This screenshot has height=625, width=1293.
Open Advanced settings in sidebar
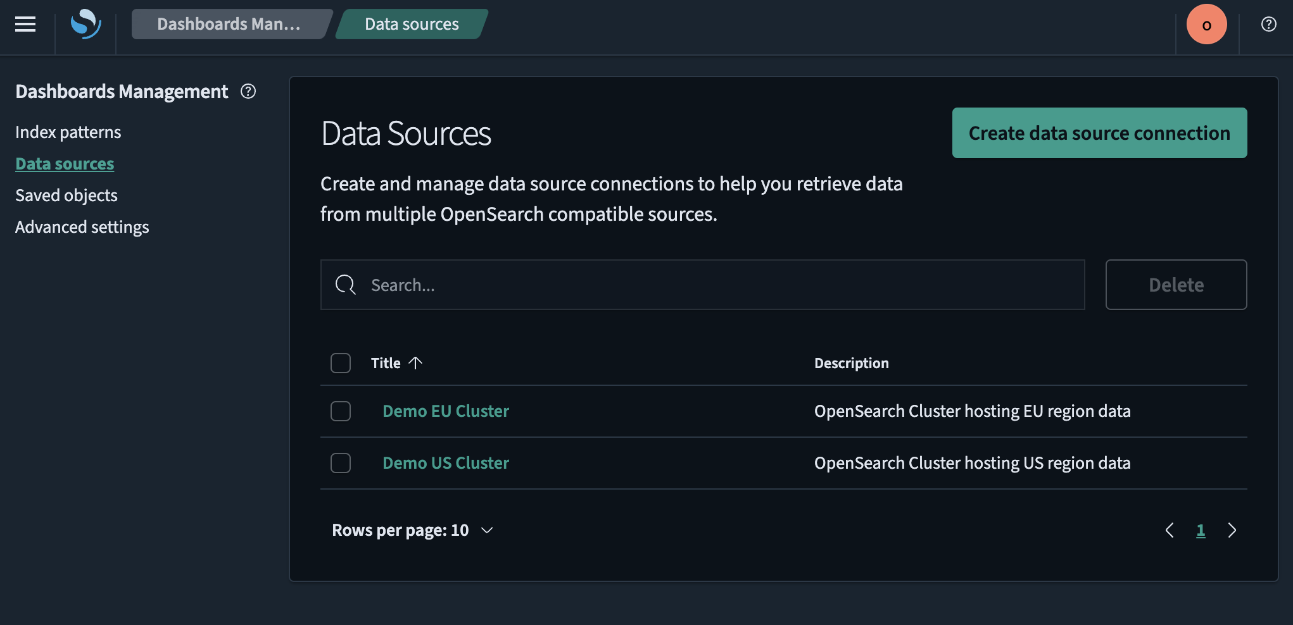82,227
